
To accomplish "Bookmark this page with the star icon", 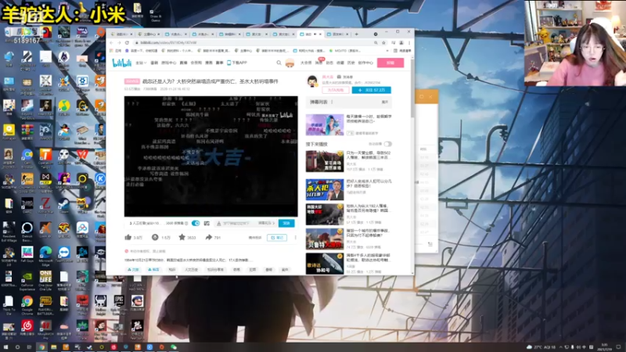I will coord(383,43).
